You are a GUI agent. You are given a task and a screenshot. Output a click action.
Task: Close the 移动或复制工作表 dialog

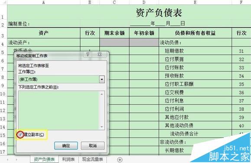tap(100, 54)
